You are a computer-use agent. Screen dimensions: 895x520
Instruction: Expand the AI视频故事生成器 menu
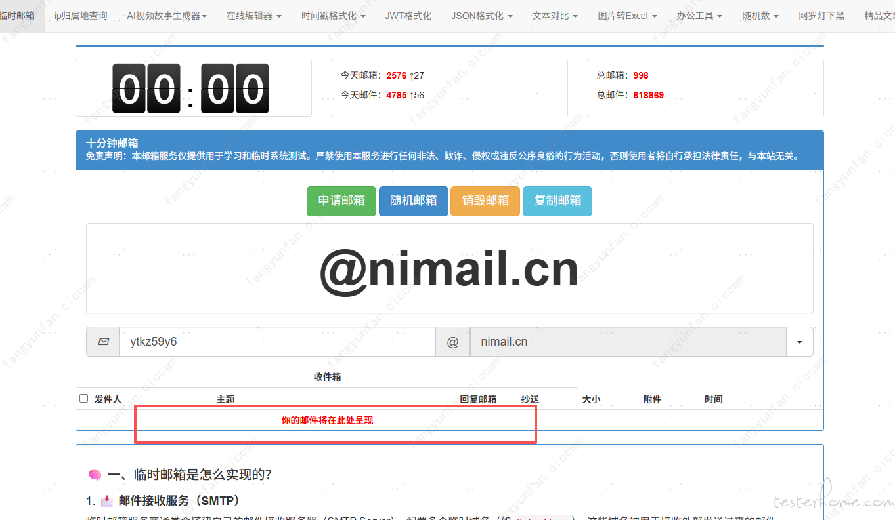(167, 16)
